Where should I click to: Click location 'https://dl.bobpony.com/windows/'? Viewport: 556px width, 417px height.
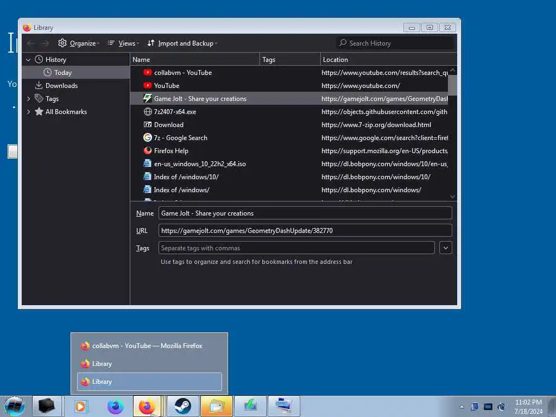[x=371, y=190]
